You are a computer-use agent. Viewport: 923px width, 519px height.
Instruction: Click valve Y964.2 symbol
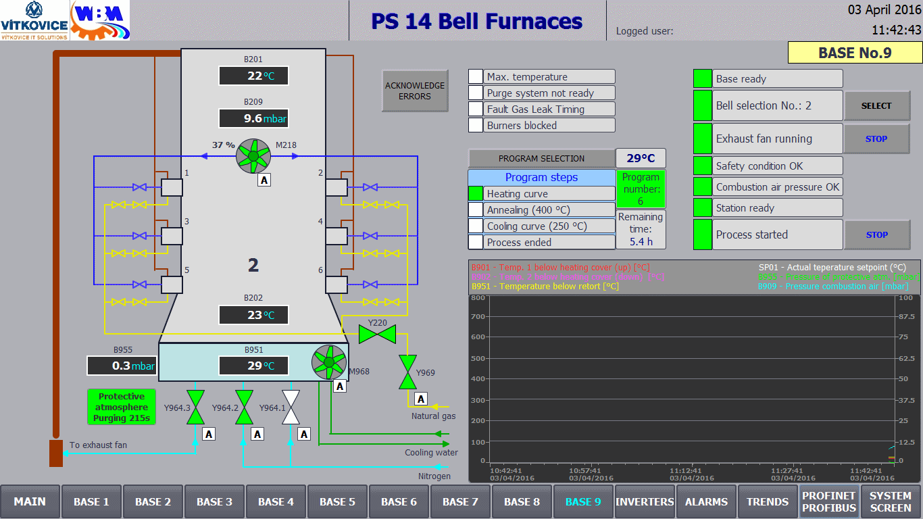click(x=244, y=407)
